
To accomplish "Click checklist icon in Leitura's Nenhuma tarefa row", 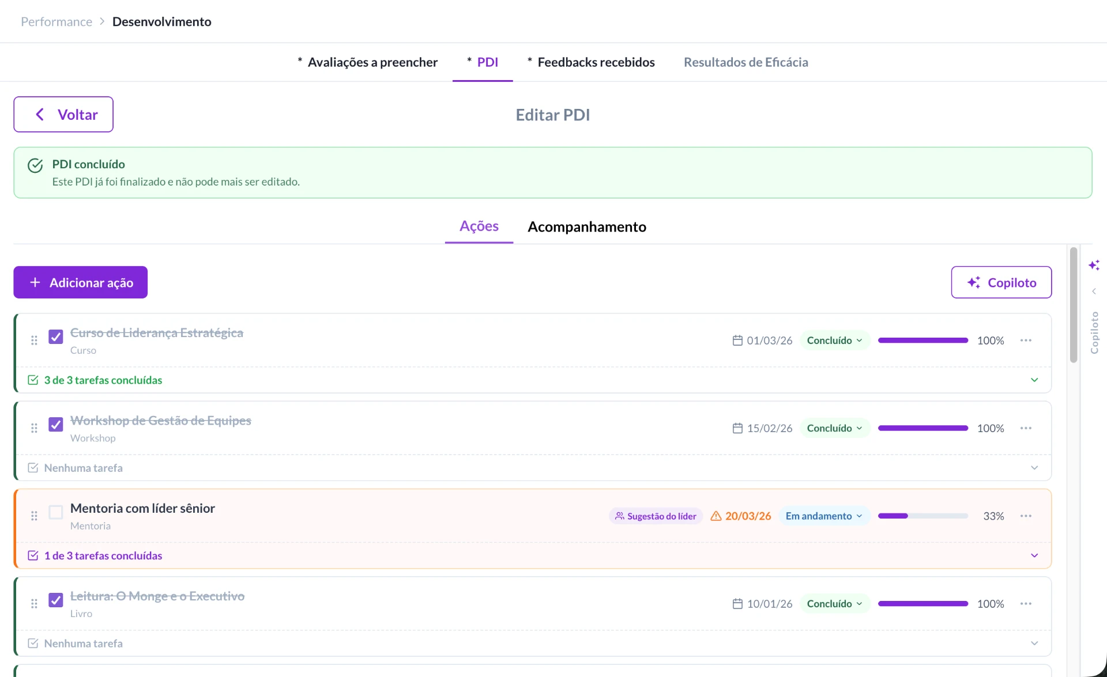I will (33, 643).
